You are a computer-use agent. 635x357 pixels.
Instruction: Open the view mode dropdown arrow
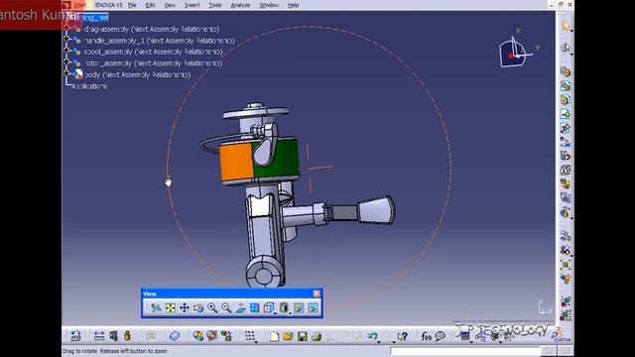pos(291,313)
